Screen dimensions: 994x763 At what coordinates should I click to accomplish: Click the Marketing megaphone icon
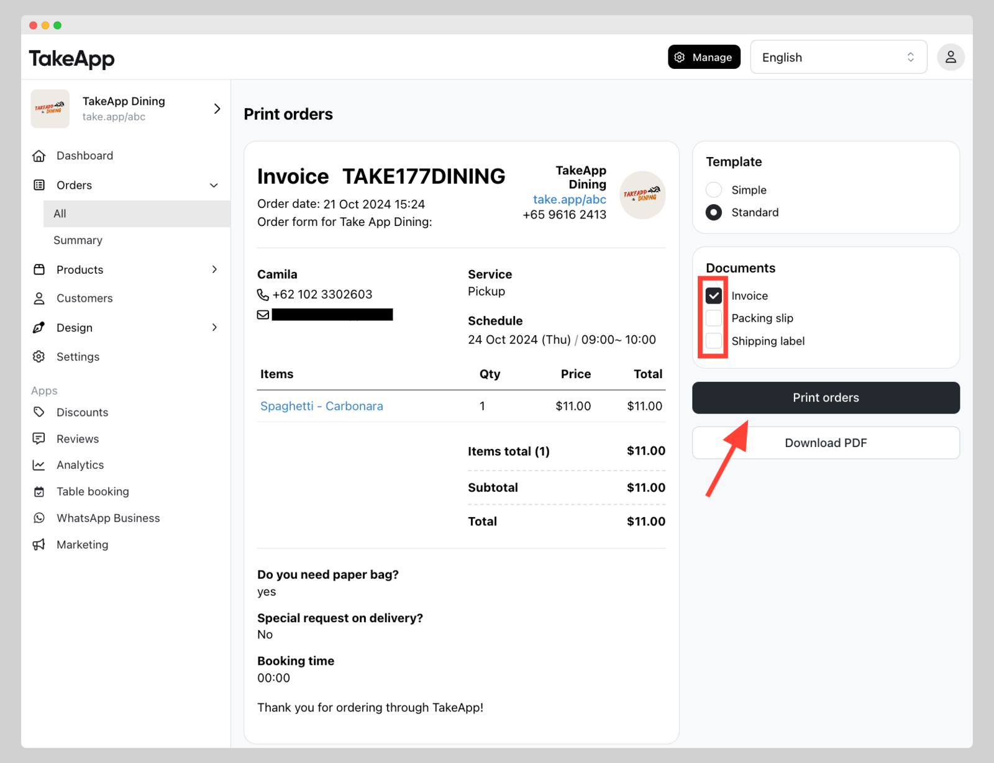[x=39, y=544]
